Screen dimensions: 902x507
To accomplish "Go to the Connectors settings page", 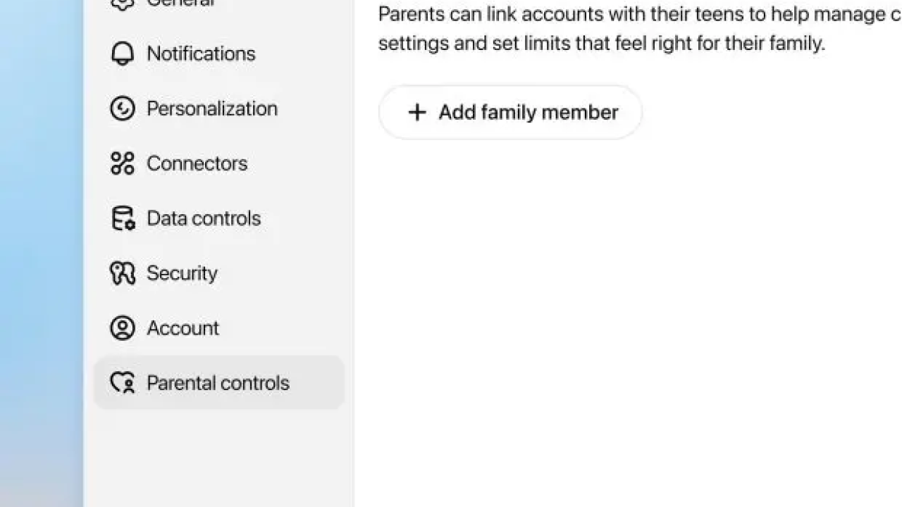I will (197, 163).
